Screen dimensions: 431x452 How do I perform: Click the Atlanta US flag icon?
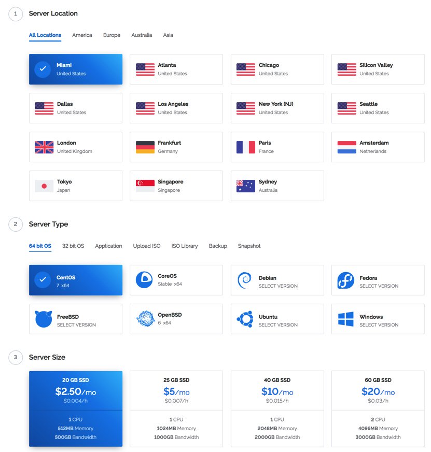point(145,69)
